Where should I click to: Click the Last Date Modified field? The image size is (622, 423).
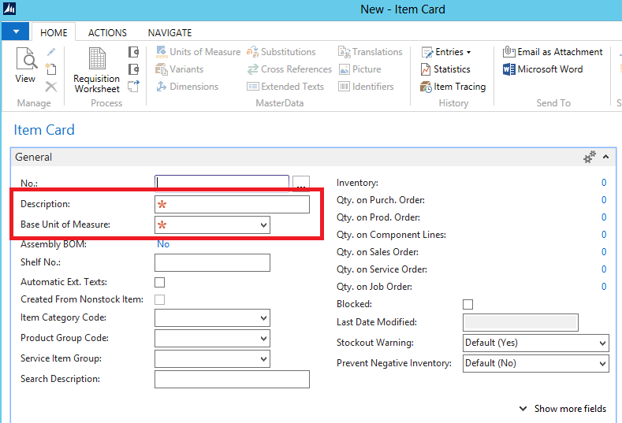(520, 322)
